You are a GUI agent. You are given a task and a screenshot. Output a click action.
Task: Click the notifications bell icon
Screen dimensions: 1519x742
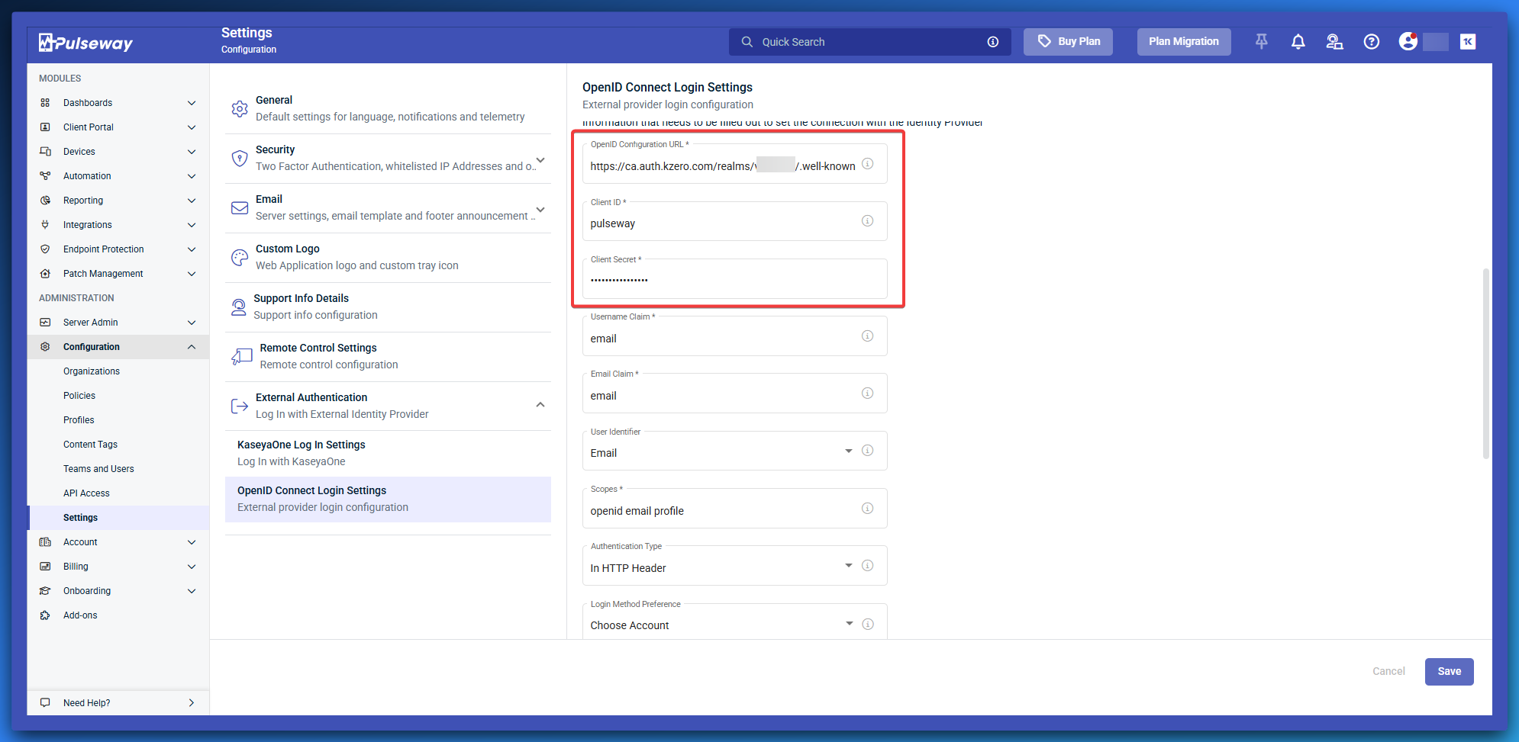1298,42
